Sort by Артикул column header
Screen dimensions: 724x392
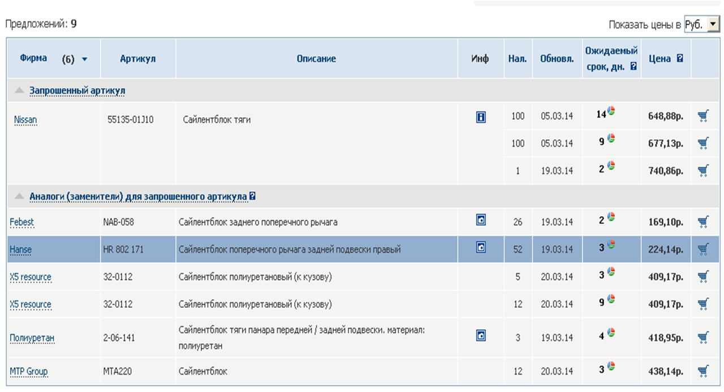click(137, 58)
